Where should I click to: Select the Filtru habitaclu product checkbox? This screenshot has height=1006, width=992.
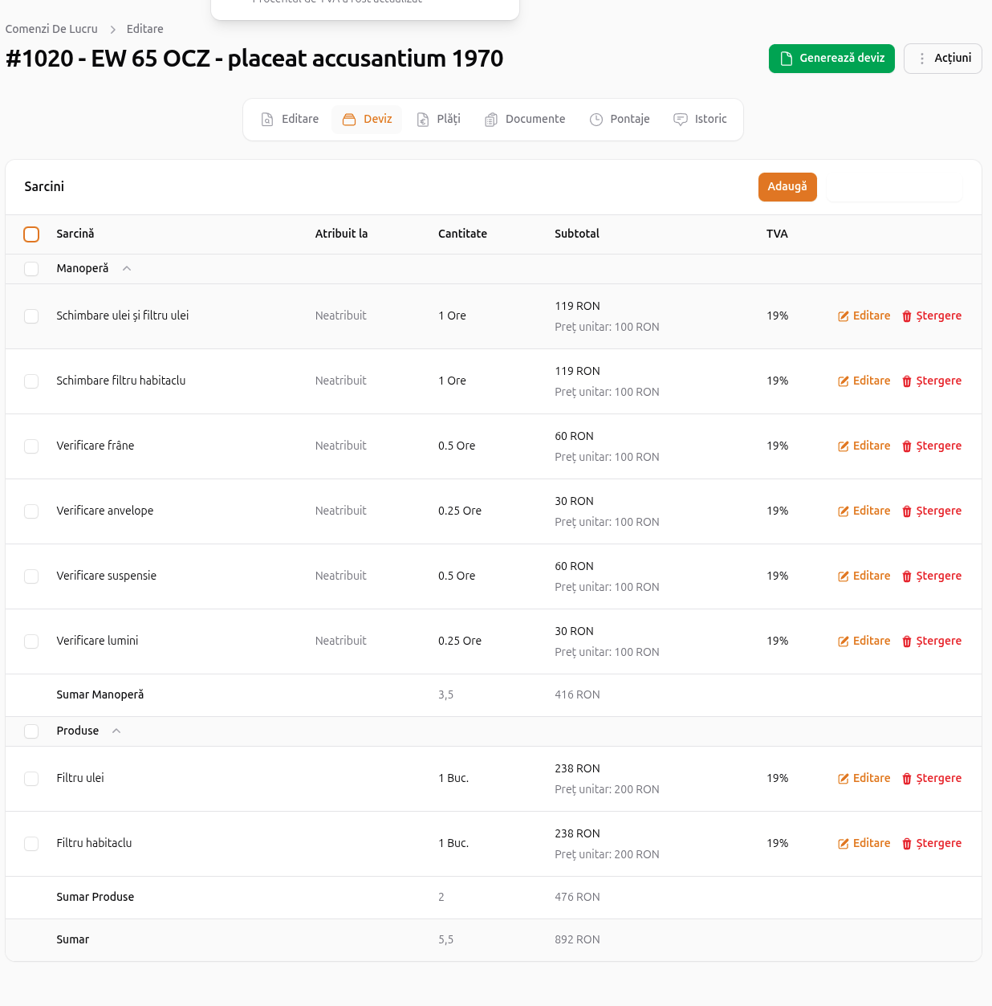pos(31,844)
